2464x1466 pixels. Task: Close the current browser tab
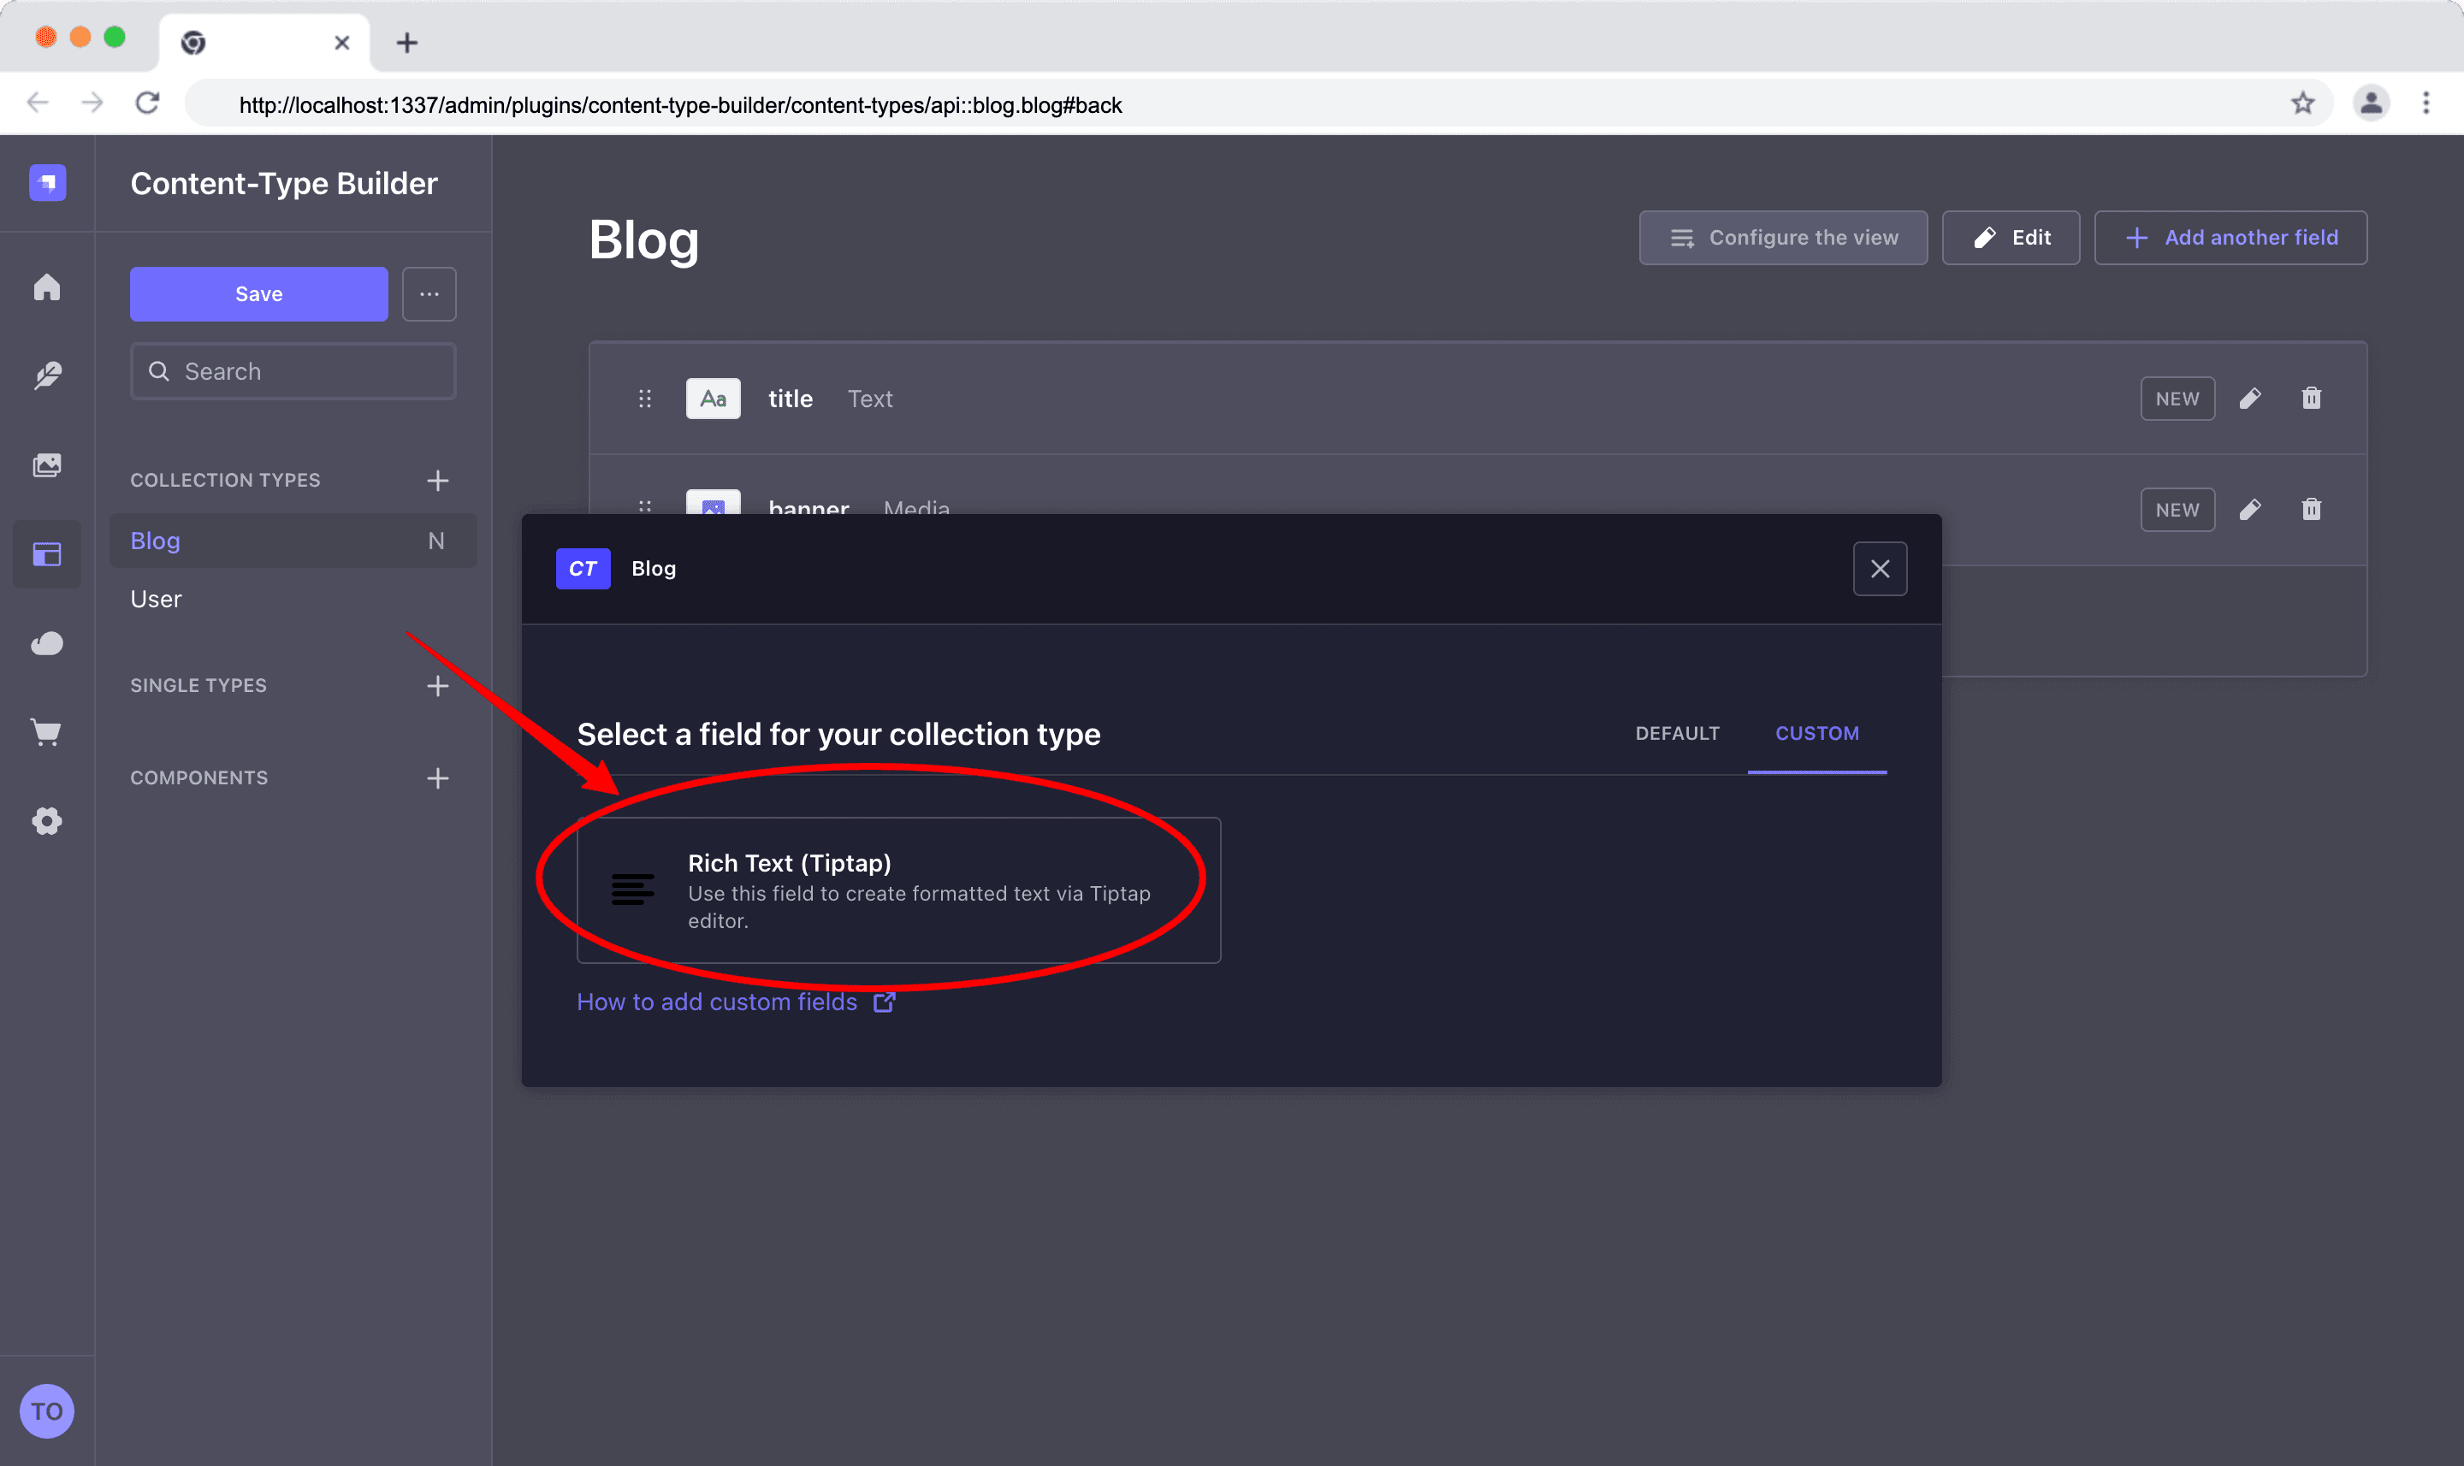pos(342,43)
